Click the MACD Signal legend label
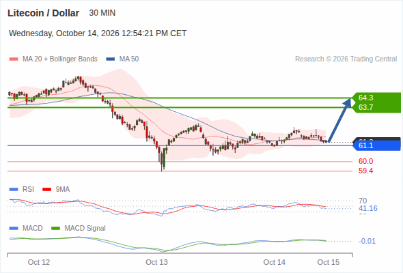The image size is (403, 273). (85, 229)
